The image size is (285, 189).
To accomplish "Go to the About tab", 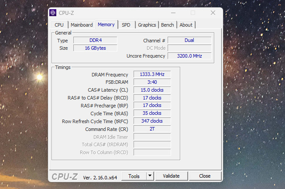I will click(x=186, y=25).
